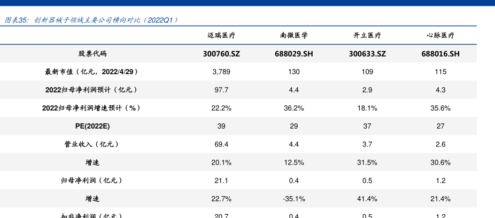495x218 pixels.
Task: Select the 营业收入（亿元）row label
Action: tap(92, 144)
